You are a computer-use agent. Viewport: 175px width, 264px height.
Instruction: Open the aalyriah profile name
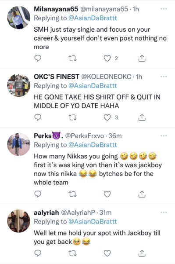pyautogui.click(x=46, y=213)
